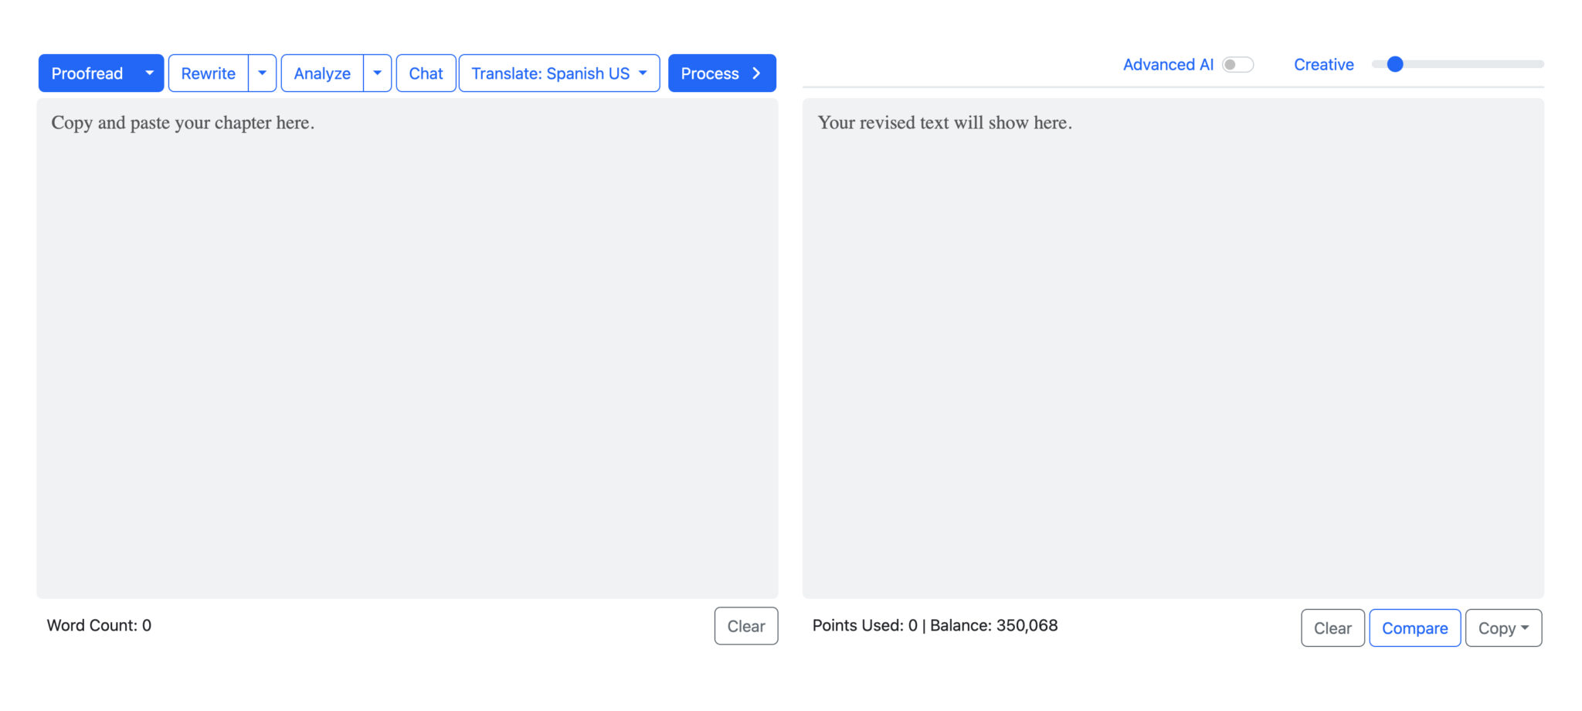Viewport: 1582px width, 711px height.
Task: Click the Advanced AI label
Action: pyautogui.click(x=1169, y=65)
